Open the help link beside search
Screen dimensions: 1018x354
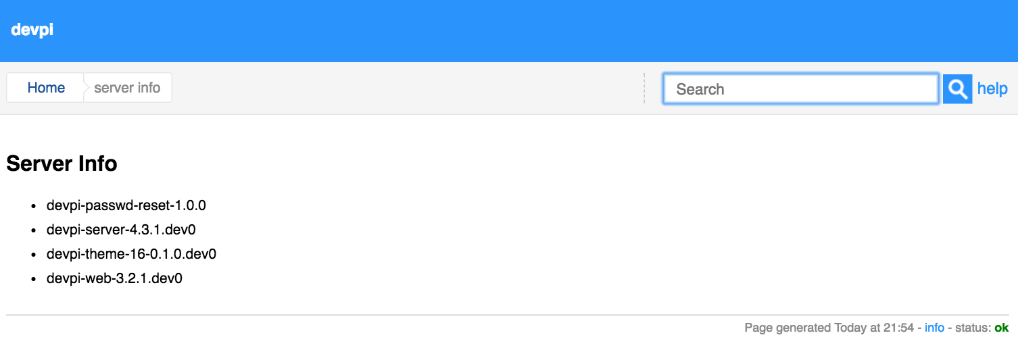992,88
